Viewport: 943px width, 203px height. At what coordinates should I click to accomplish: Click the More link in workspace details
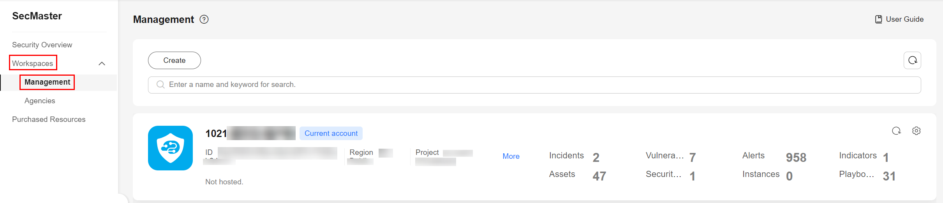coord(511,156)
